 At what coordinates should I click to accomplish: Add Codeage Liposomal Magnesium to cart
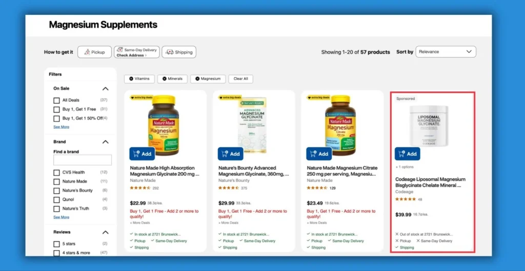(x=408, y=154)
